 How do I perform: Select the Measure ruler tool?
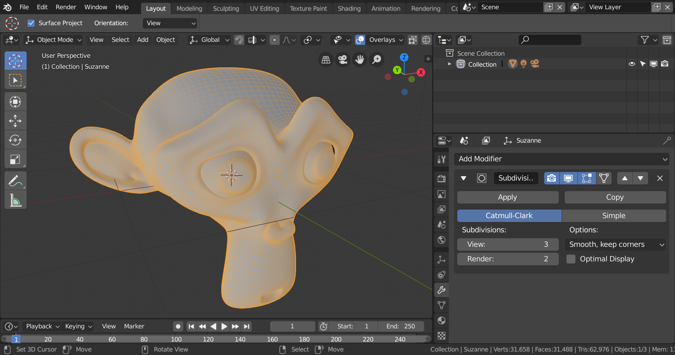coord(15,200)
